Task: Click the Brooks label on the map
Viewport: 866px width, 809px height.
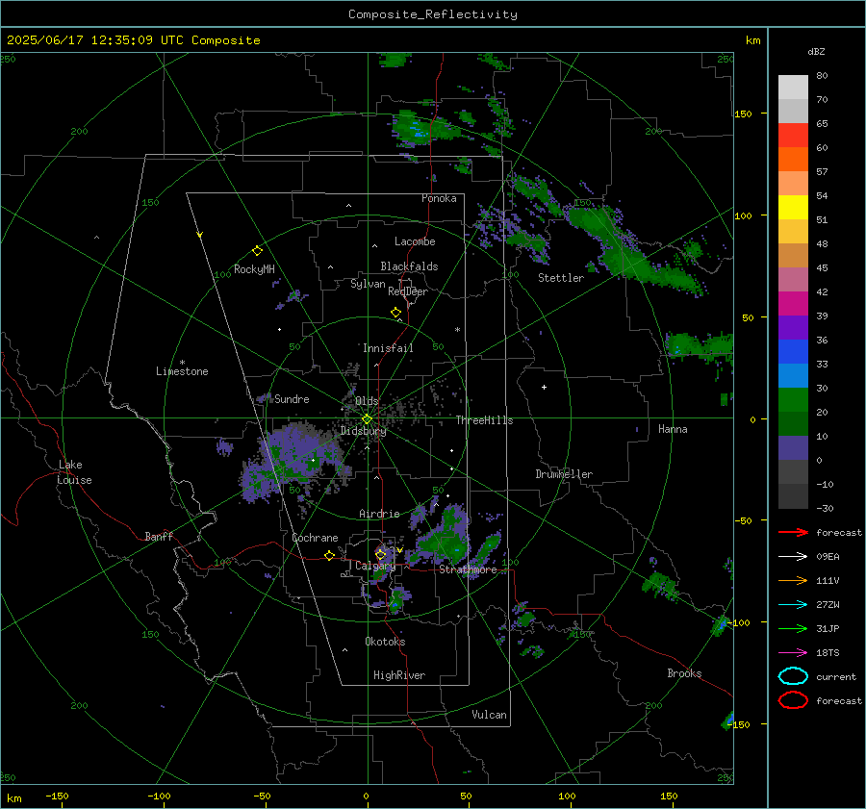Action: [684, 673]
